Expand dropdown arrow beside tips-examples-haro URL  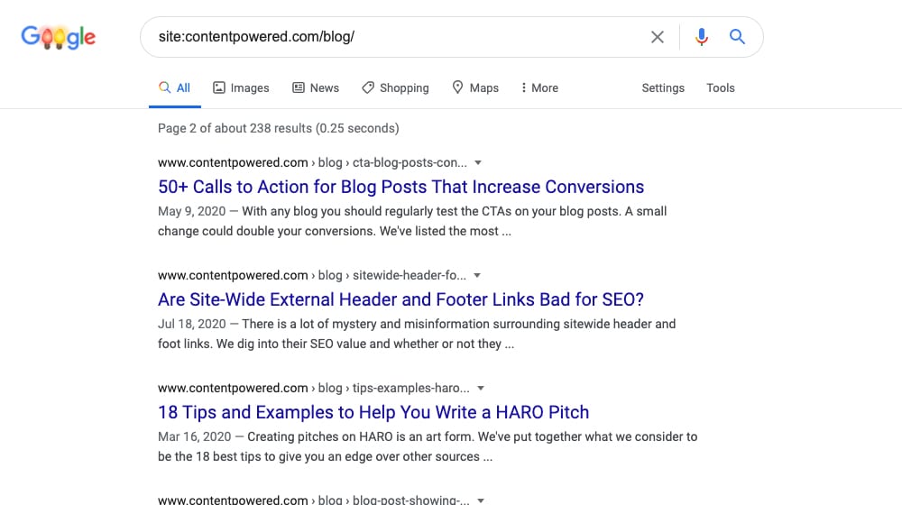(481, 389)
